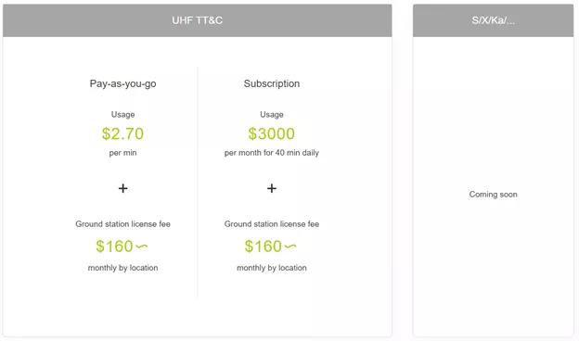Click the UHF TT&C header

[x=198, y=20]
